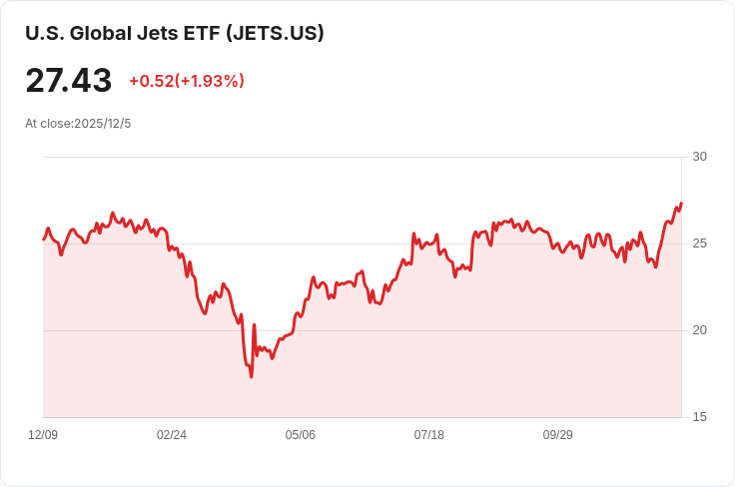Screen dimensions: 735x487
Task: Click the 25 horizontal gridline
Action: pyautogui.click(x=363, y=243)
